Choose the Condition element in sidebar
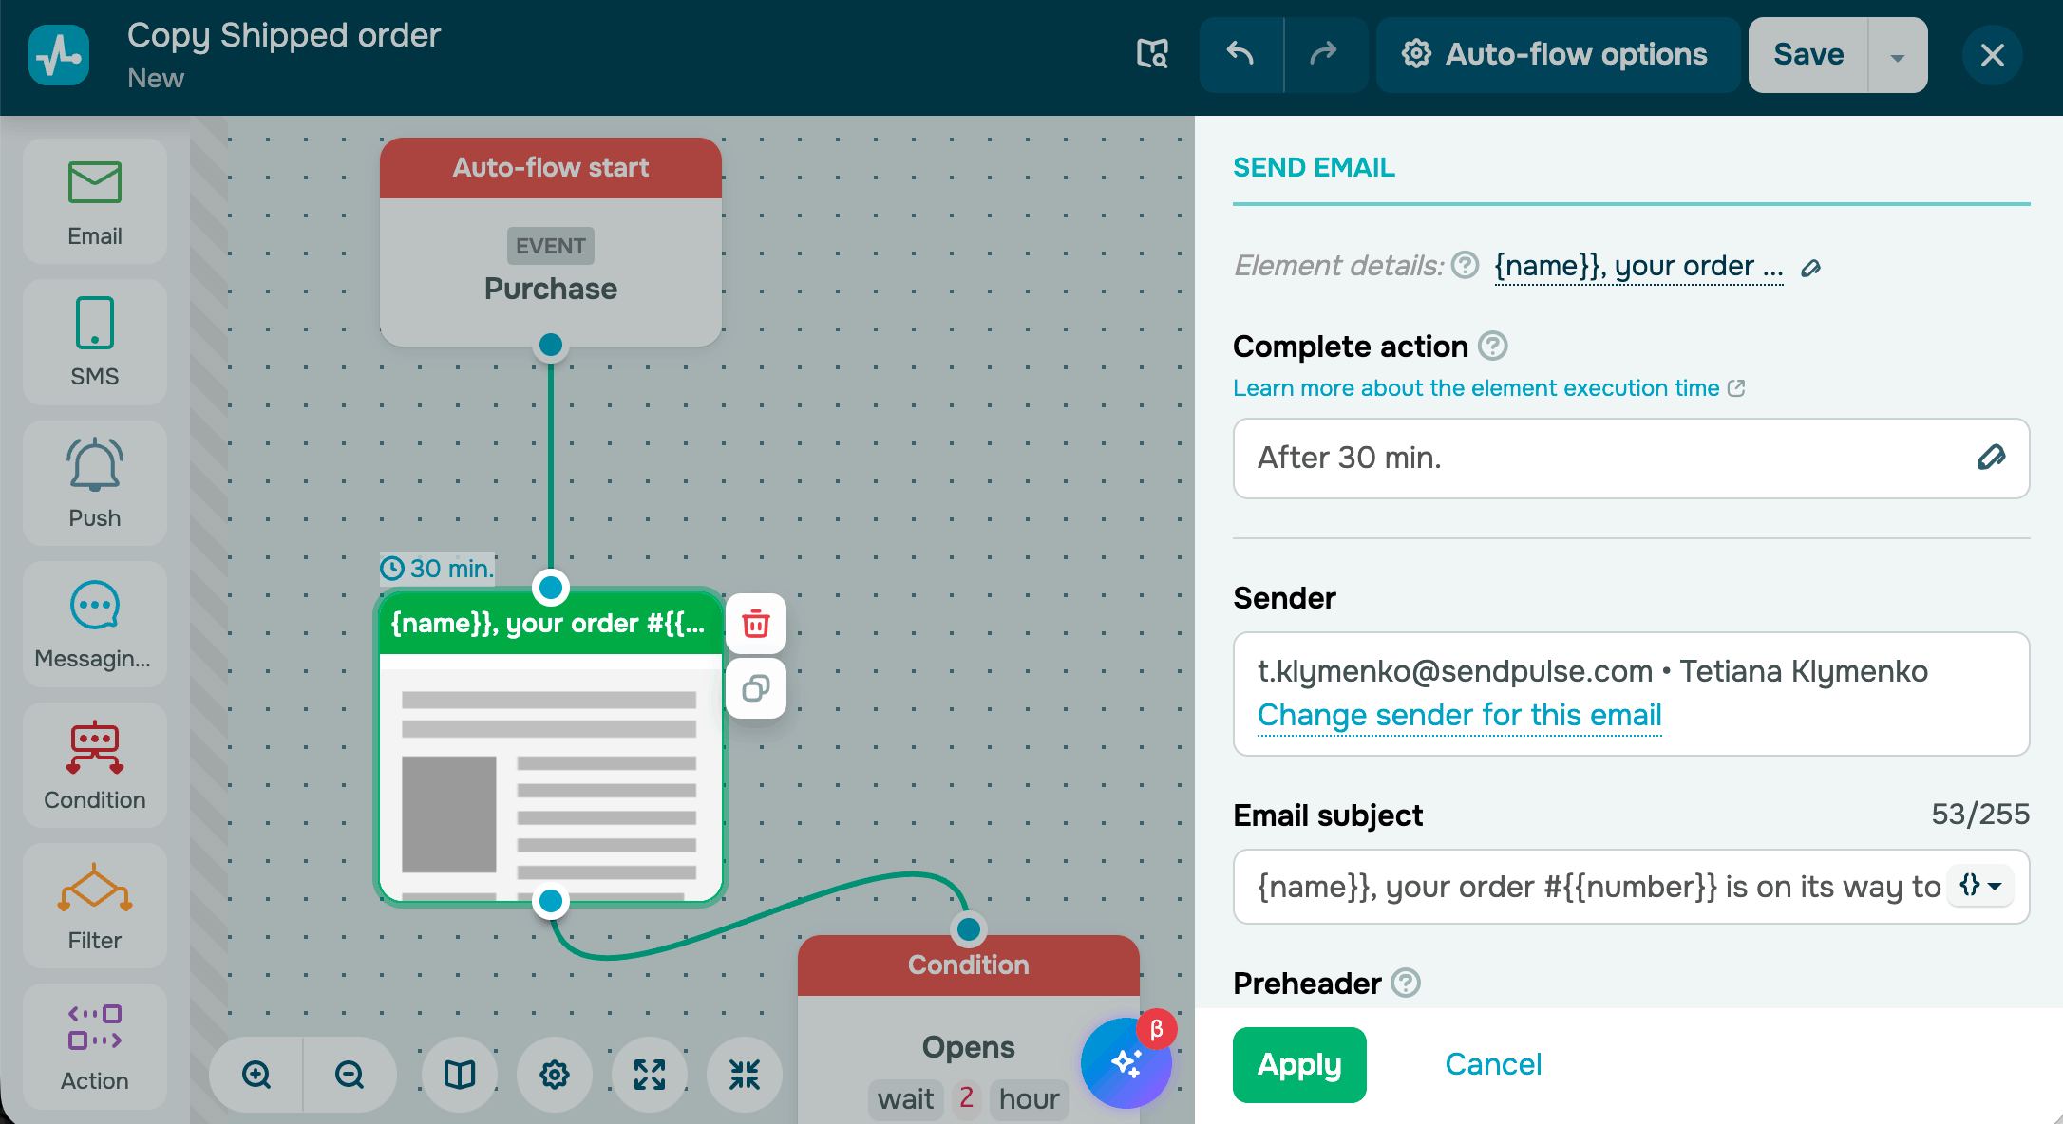Viewport: 2063px width, 1124px height. click(95, 764)
